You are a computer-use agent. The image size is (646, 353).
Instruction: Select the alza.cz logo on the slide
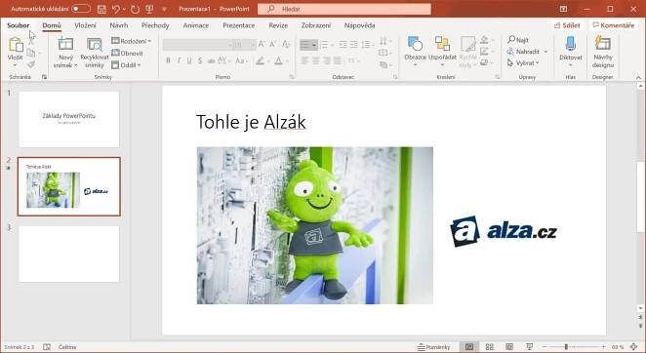[x=504, y=231]
